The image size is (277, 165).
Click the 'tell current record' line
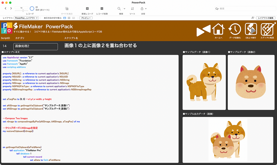[33, 157]
